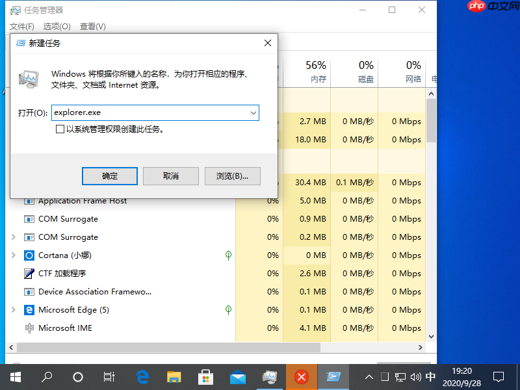520x390 pixels.
Task: Click the 确定 button
Action: click(109, 175)
